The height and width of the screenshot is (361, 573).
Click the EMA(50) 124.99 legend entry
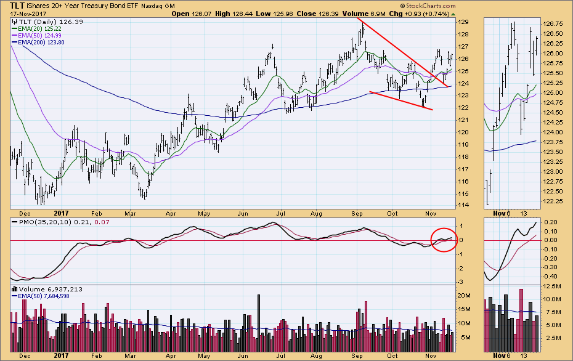[39, 36]
